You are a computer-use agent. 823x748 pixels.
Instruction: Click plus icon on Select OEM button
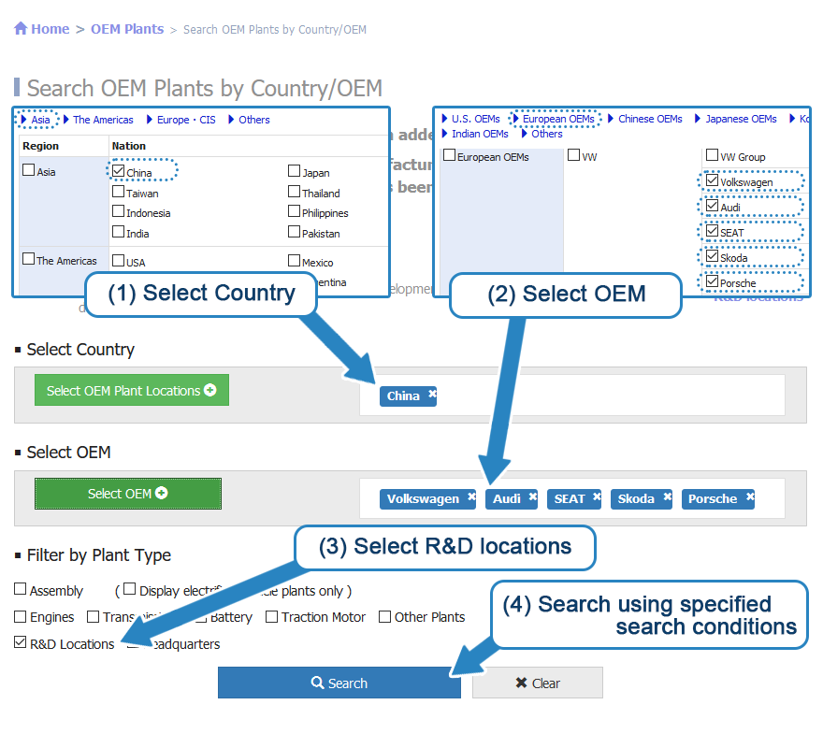click(162, 493)
